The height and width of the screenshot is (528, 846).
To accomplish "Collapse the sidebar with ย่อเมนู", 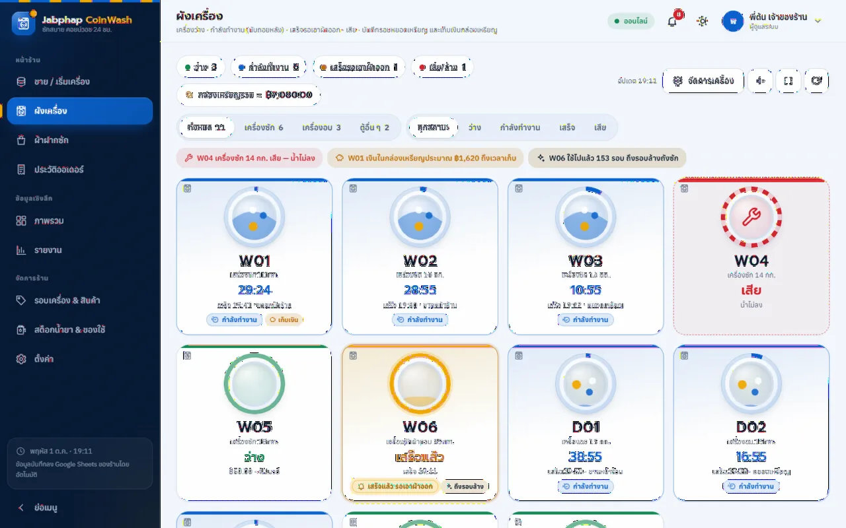I will tap(80, 508).
